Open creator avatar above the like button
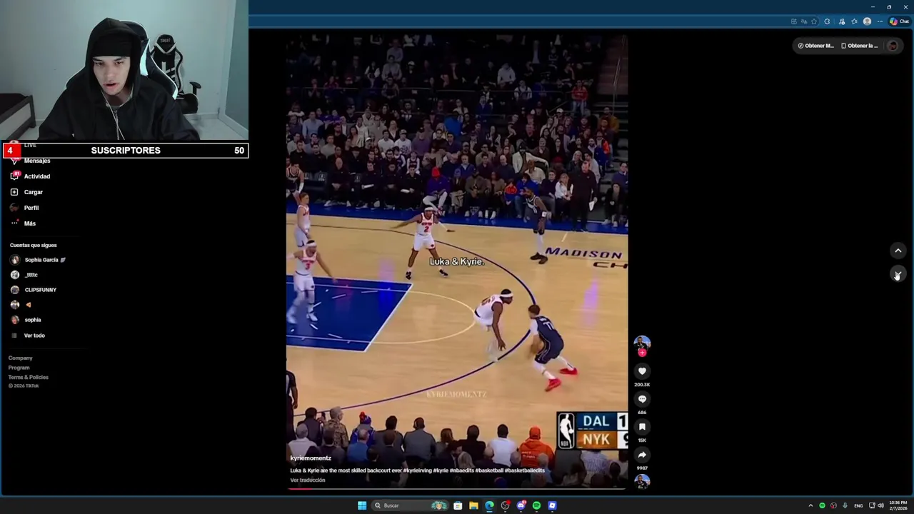The width and height of the screenshot is (914, 514). coord(642,343)
